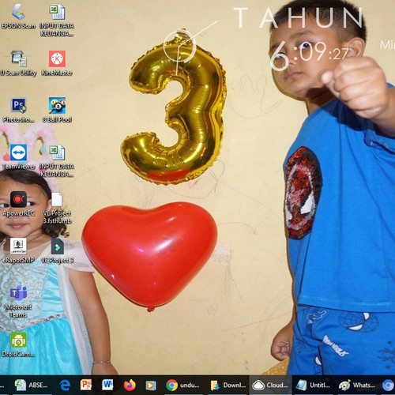Open the IJ Scan Utility shortcut

click(x=18, y=63)
